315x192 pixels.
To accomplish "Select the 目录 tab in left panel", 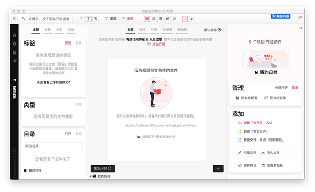I will click(x=71, y=30).
